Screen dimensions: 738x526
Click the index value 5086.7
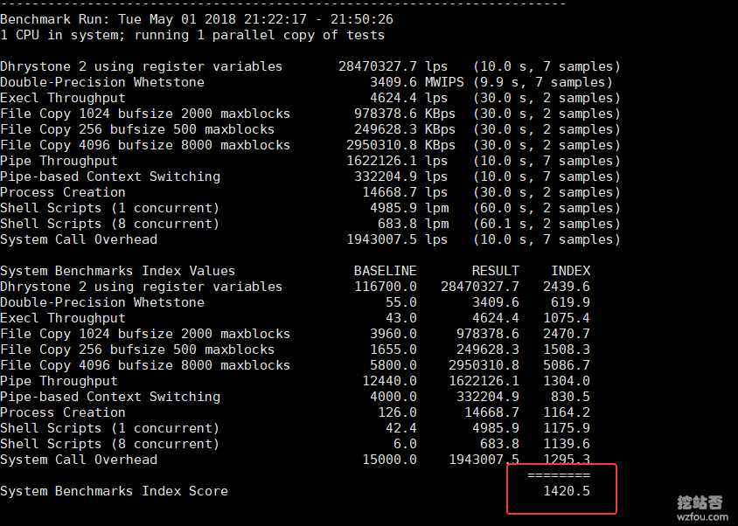(x=566, y=365)
